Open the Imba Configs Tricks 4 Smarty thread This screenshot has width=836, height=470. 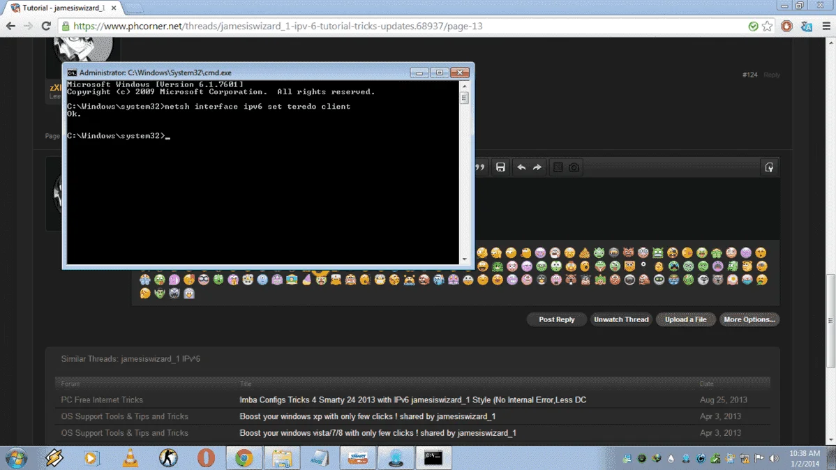pyautogui.click(x=412, y=400)
